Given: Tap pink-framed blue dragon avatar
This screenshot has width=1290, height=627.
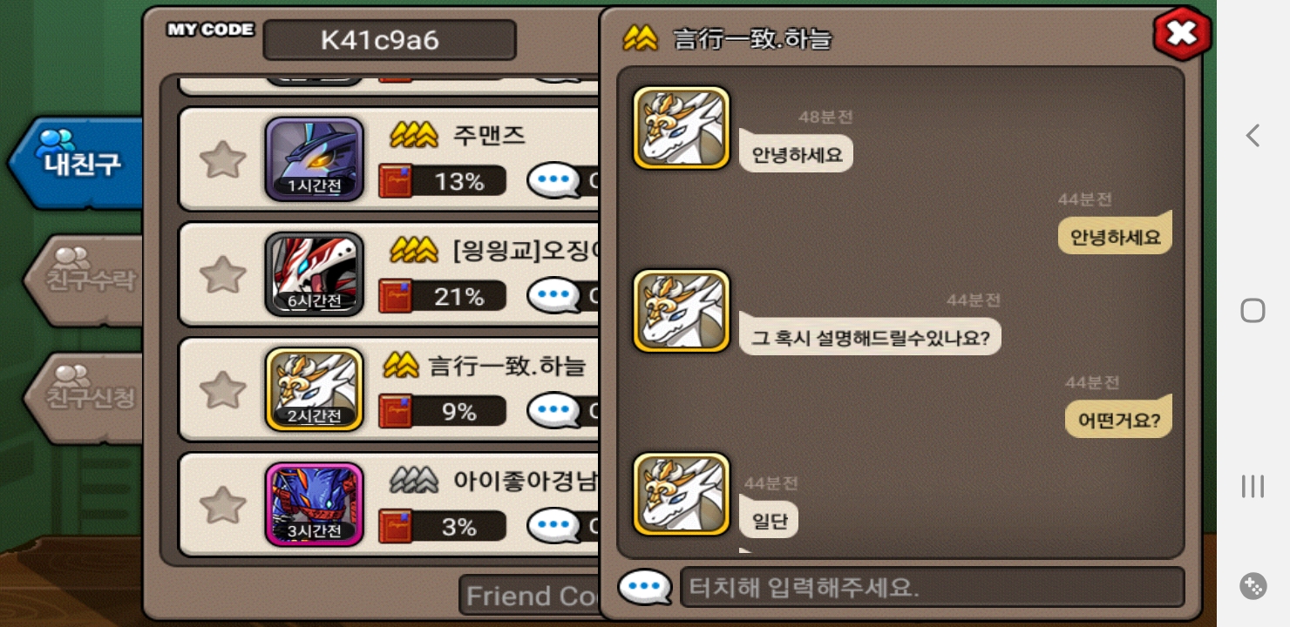Looking at the screenshot, I should click(315, 504).
